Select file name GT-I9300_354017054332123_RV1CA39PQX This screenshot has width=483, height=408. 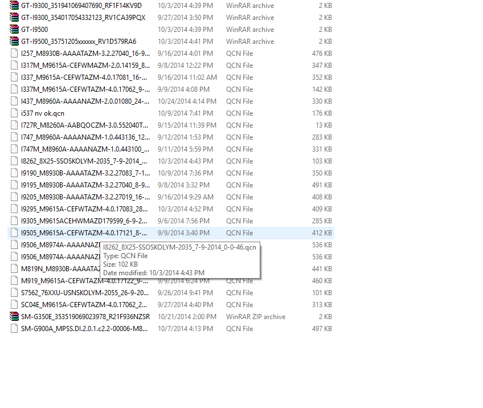click(x=83, y=18)
